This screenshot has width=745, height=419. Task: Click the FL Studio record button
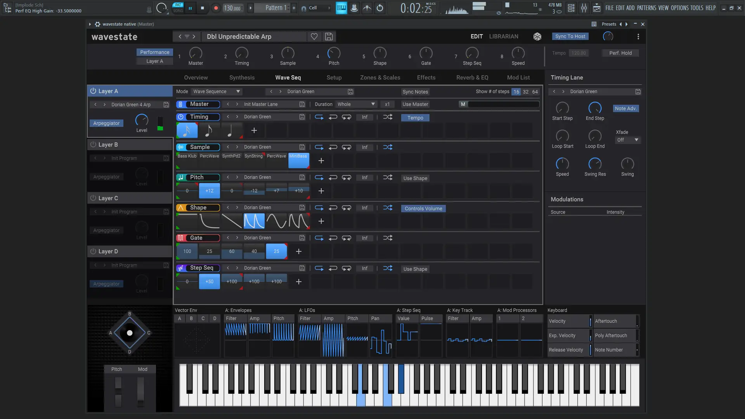(x=216, y=8)
